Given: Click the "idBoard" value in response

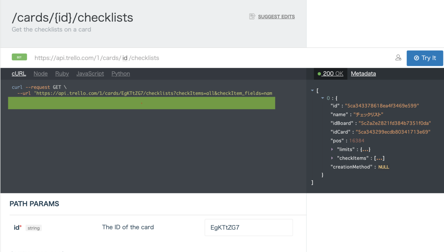Looking at the screenshot, I should point(396,123).
